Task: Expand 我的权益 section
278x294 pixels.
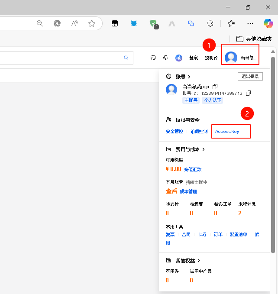Action: 199,261
